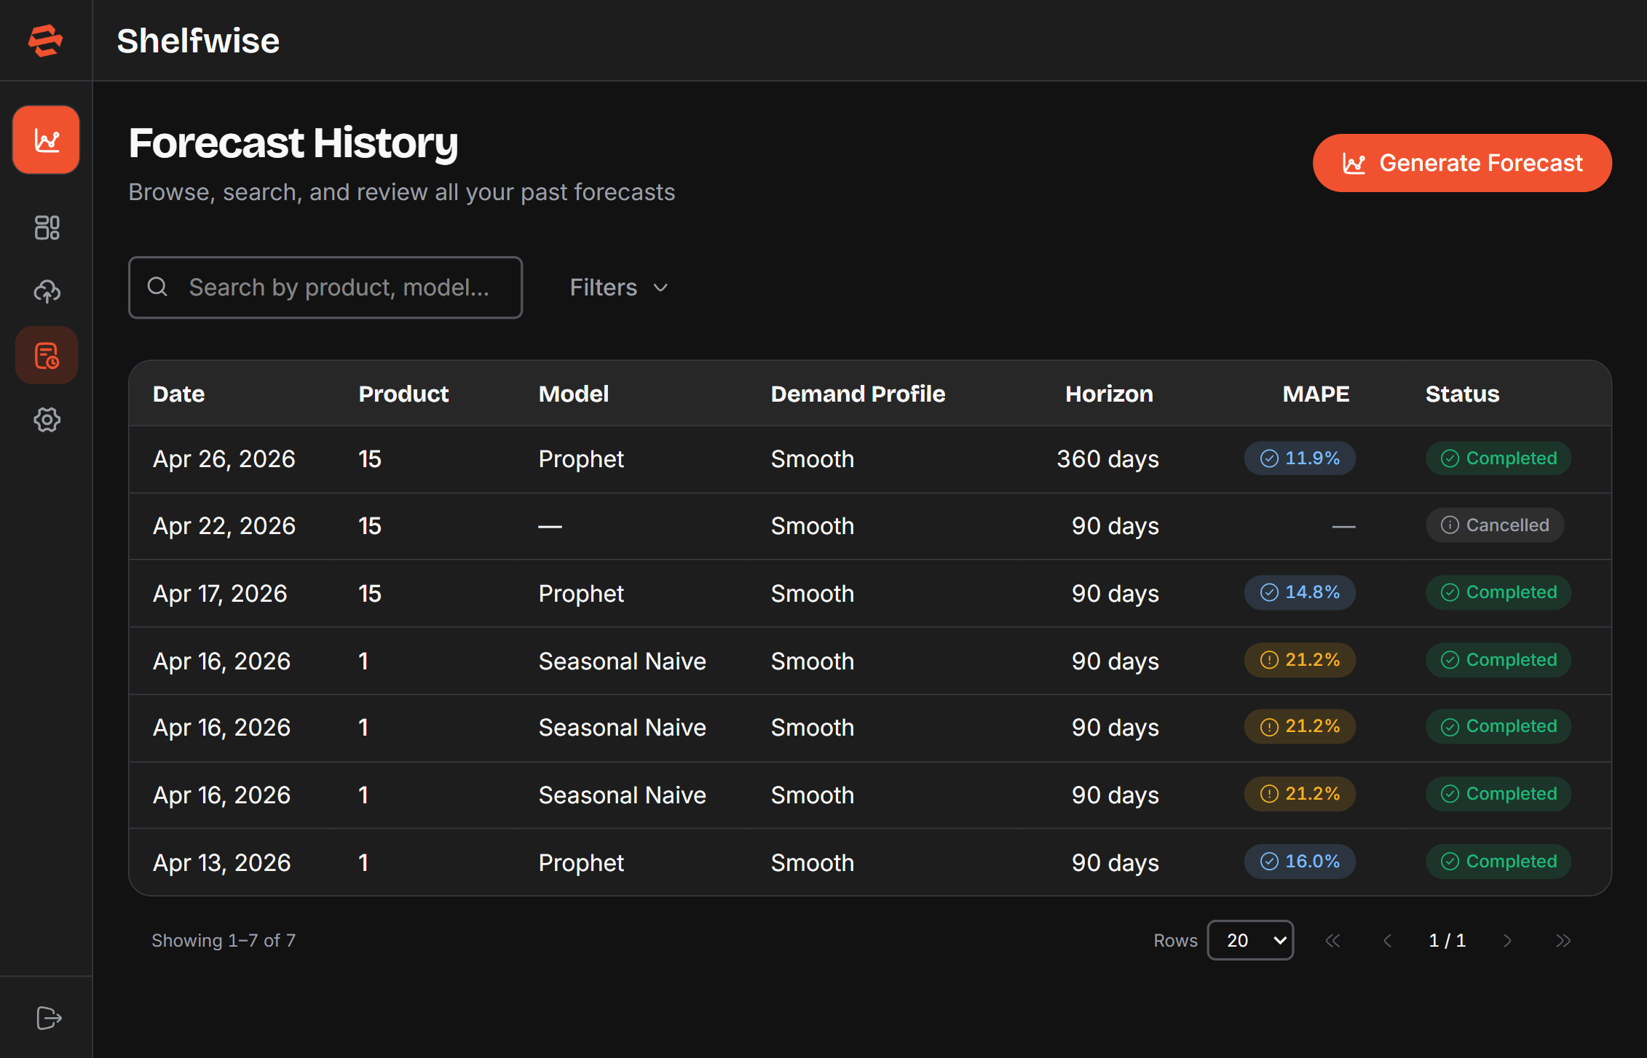Viewport: 1647px width, 1058px height.
Task: Click Prophet in the Apr 17 row
Action: tap(581, 594)
